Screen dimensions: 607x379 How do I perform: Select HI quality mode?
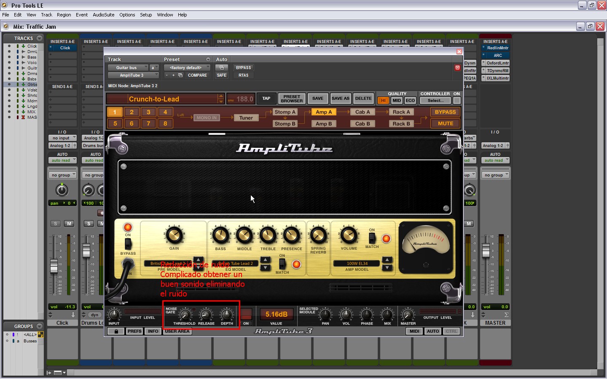point(383,101)
